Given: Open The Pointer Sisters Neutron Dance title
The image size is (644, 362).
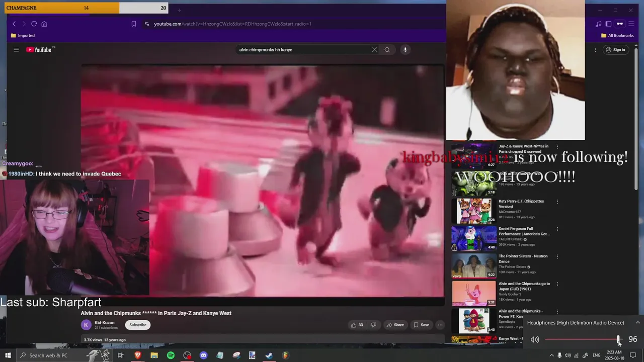Looking at the screenshot, I should tap(523, 259).
